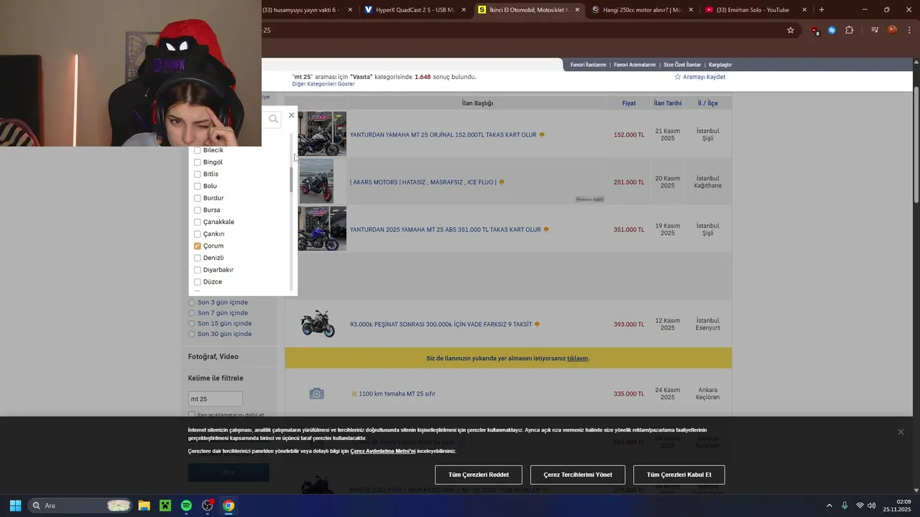Image resolution: width=920 pixels, height=517 pixels.
Task: Open the Windows Start menu
Action: (x=15, y=506)
